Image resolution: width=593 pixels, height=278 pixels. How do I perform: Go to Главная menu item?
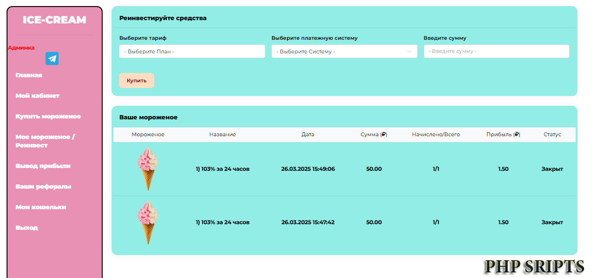pos(29,75)
